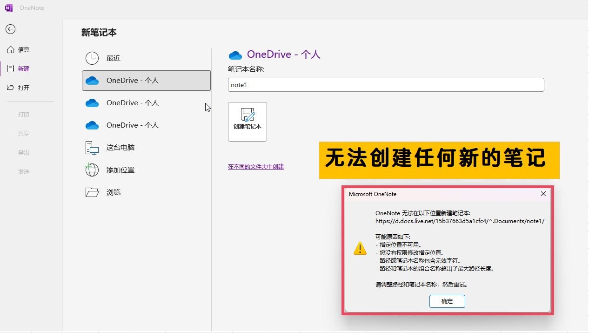
Task: Click the 添加位置 globe icon
Action: point(92,170)
